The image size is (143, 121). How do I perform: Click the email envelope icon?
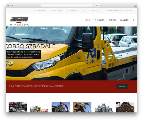point(85,11)
